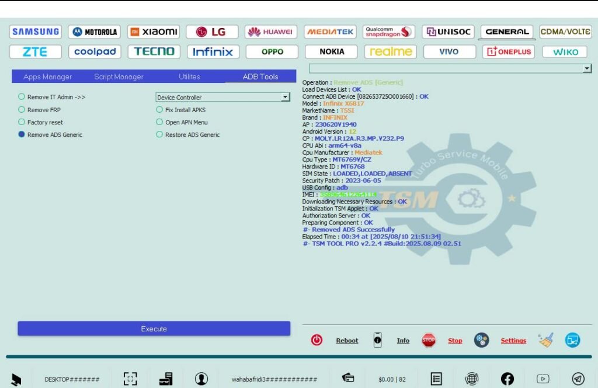
Task: Clear the log with the broom icon
Action: point(546,340)
